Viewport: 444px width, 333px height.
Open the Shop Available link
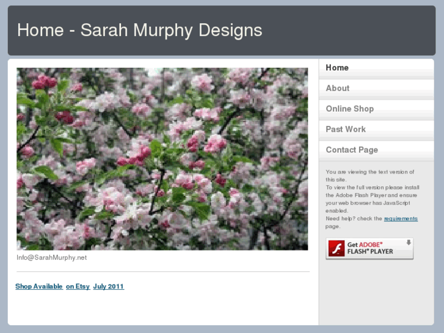point(39,286)
